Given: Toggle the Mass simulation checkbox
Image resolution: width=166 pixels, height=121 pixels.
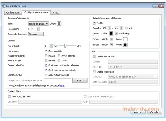Looking at the screenshot, I should click(x=46, y=51).
